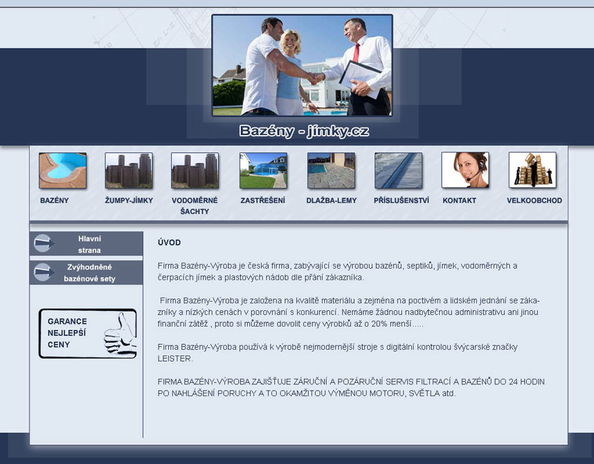Click the Dlažba-lemy paving thumbnail
Viewport: 594px width, 464px height.
click(331, 170)
